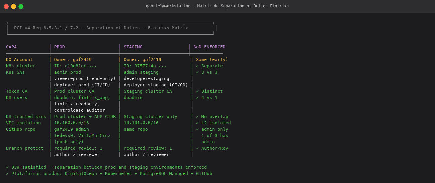Screen dimensions: 435x183
Task: Click the 'controlcase_auditor' entry
Action: pos(80,110)
